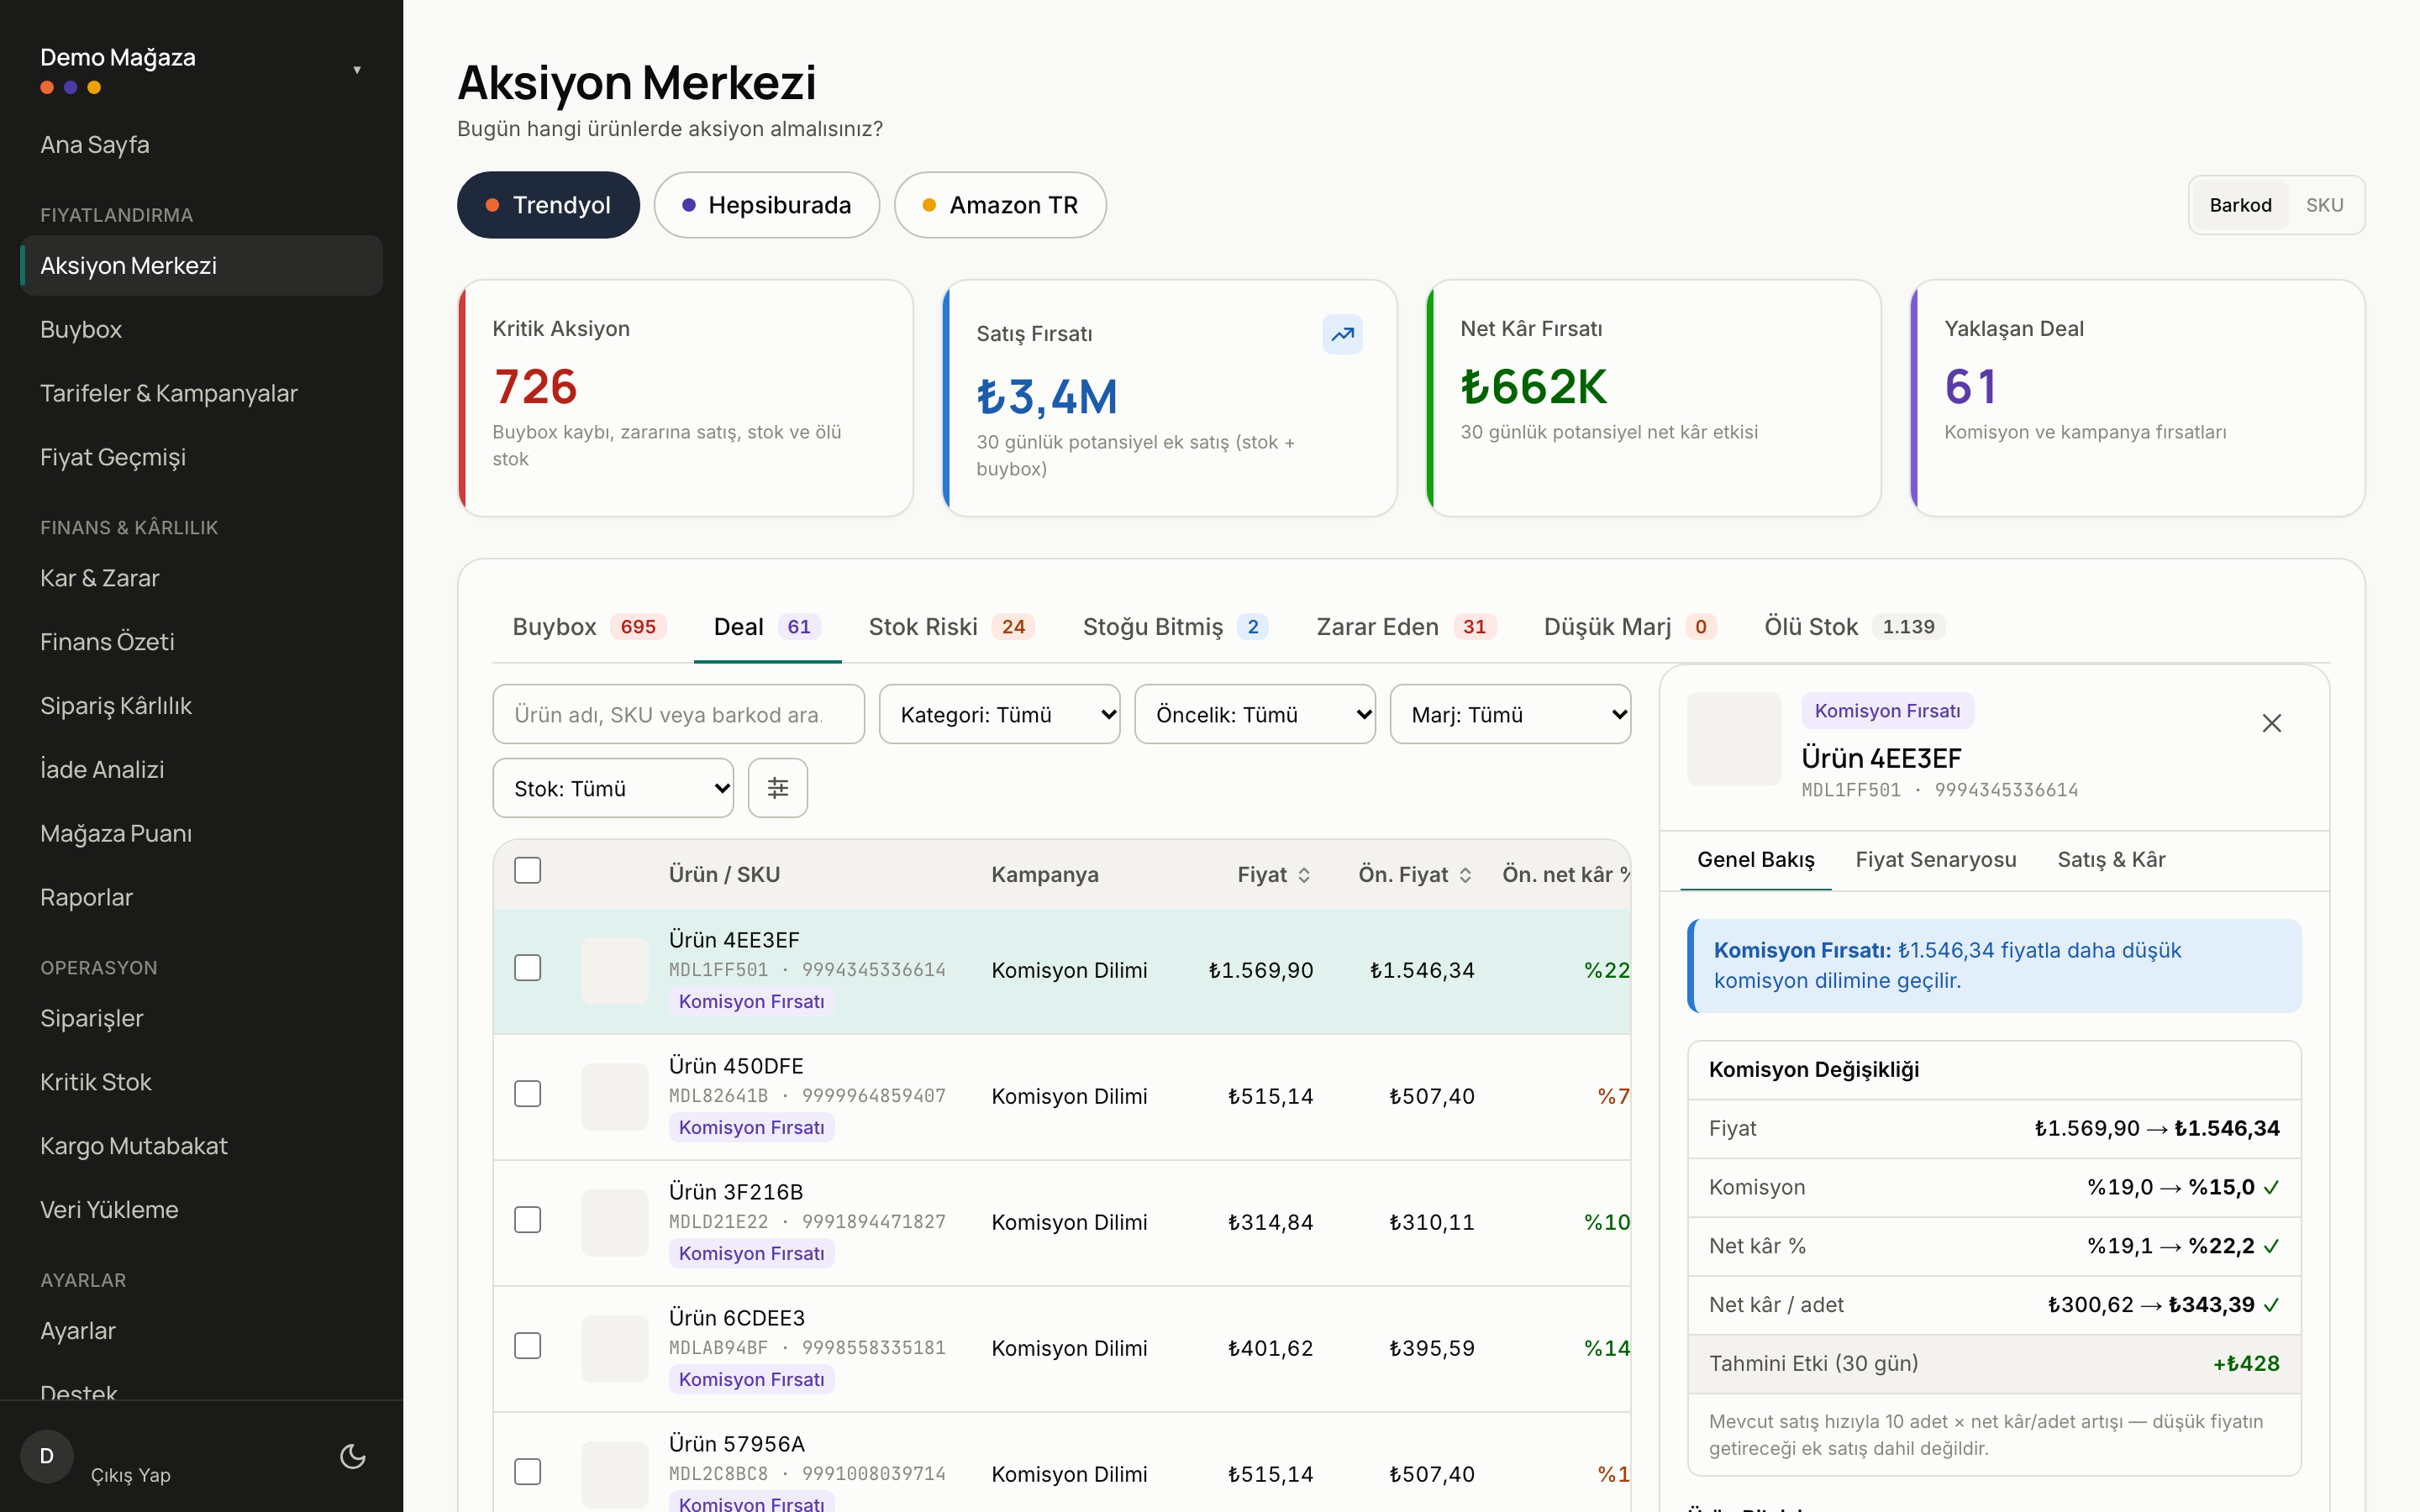Viewport: 2420px width, 1512px height.
Task: Click the product search input field
Action: click(x=678, y=714)
